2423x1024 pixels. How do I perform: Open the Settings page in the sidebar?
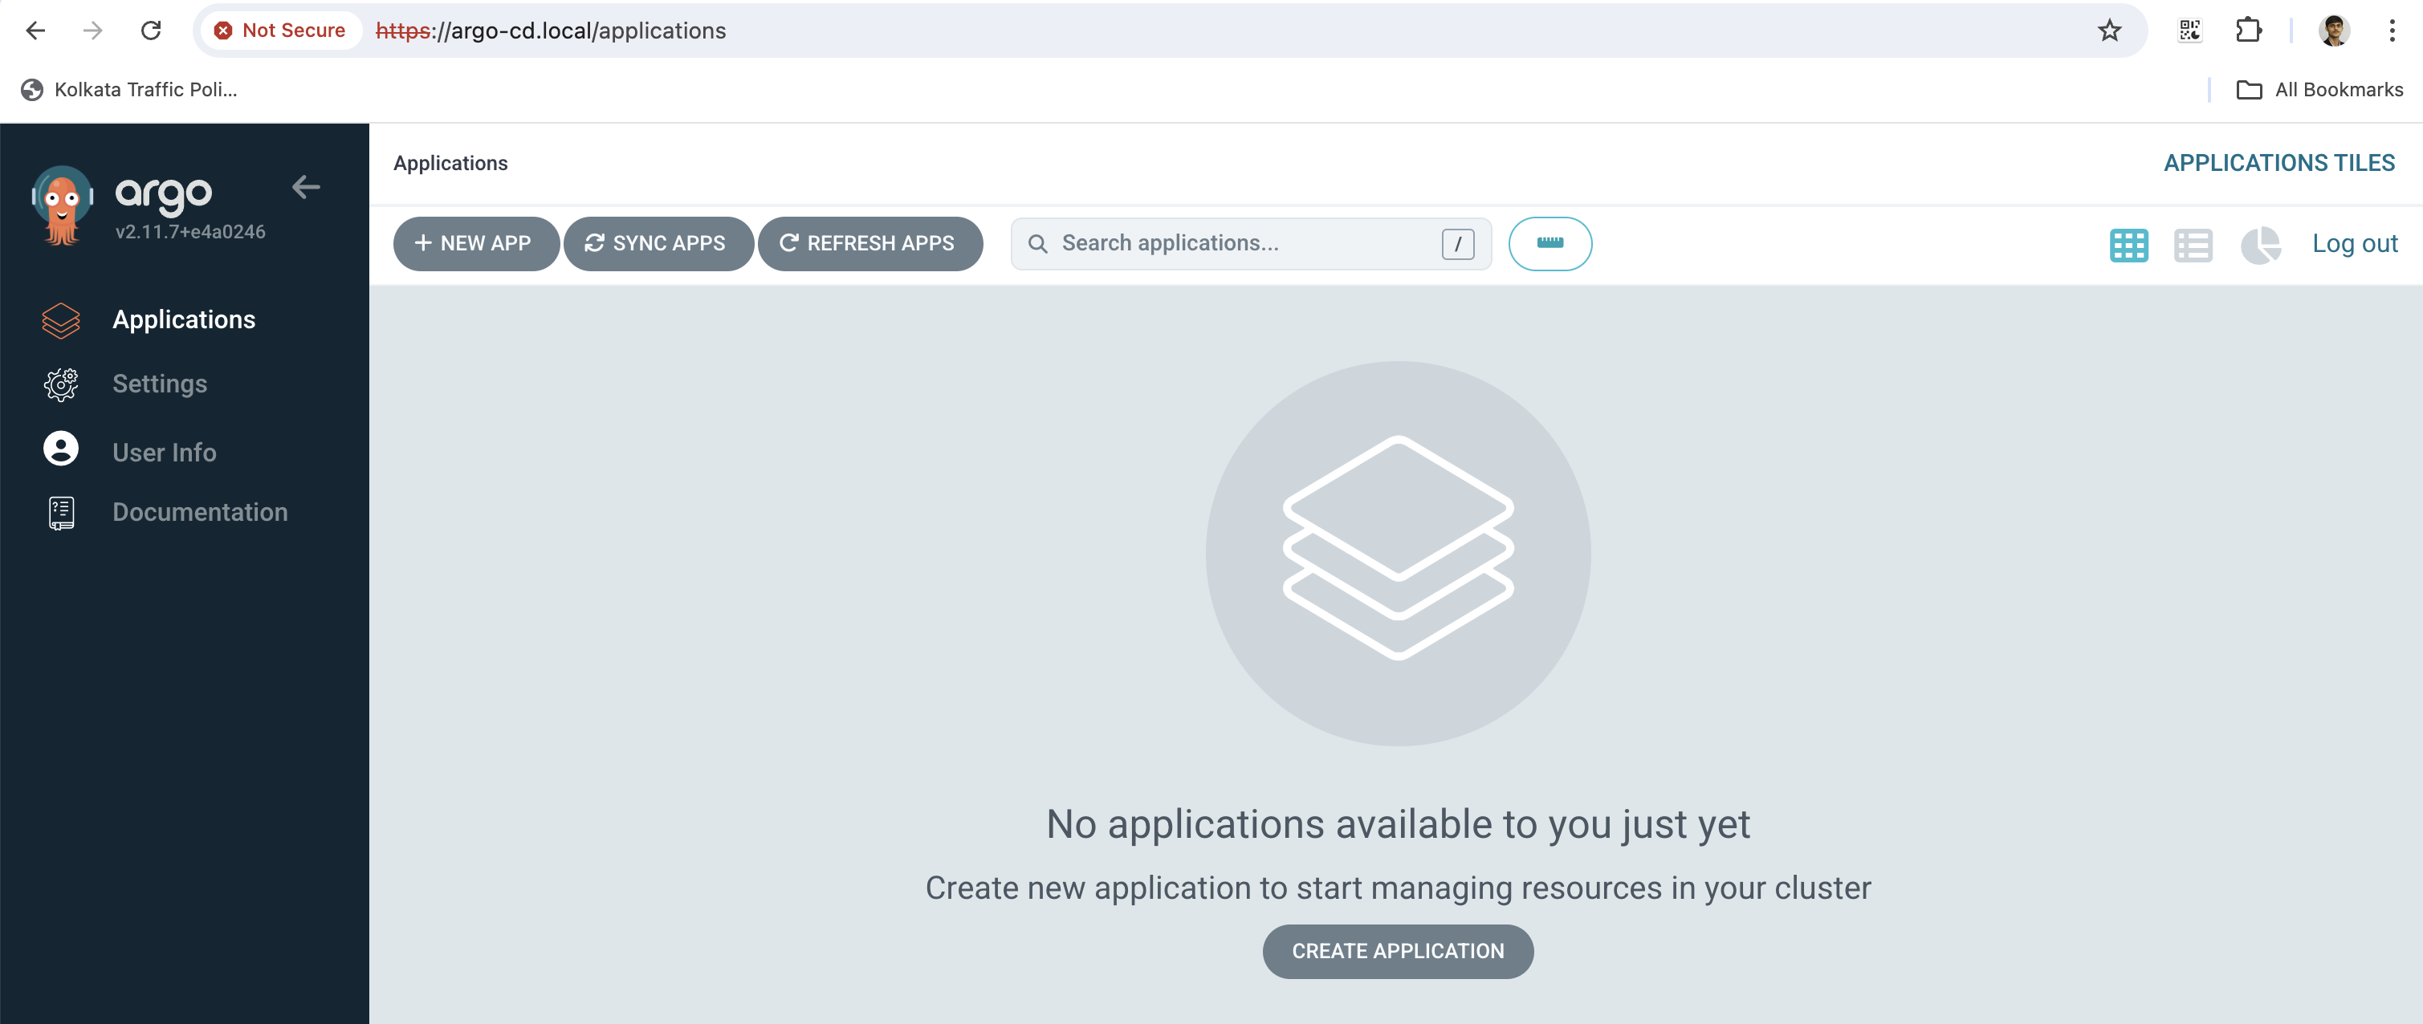[x=159, y=384]
